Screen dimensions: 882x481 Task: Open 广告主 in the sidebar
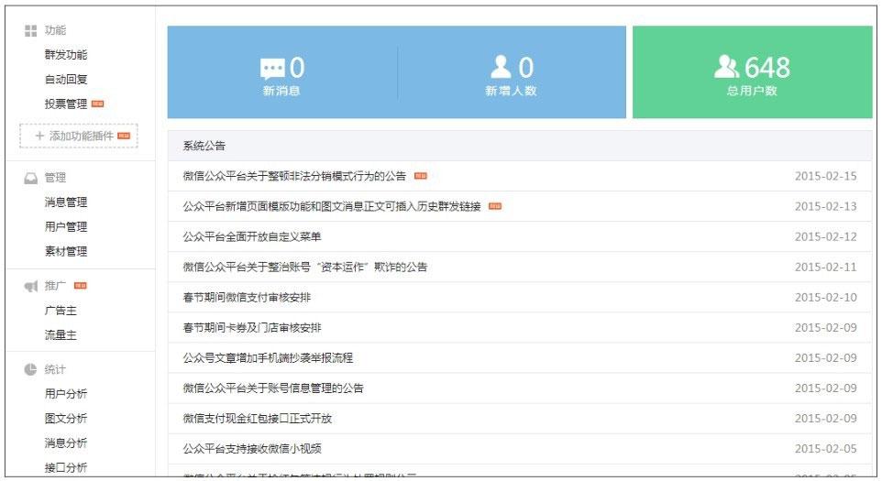coord(61,311)
